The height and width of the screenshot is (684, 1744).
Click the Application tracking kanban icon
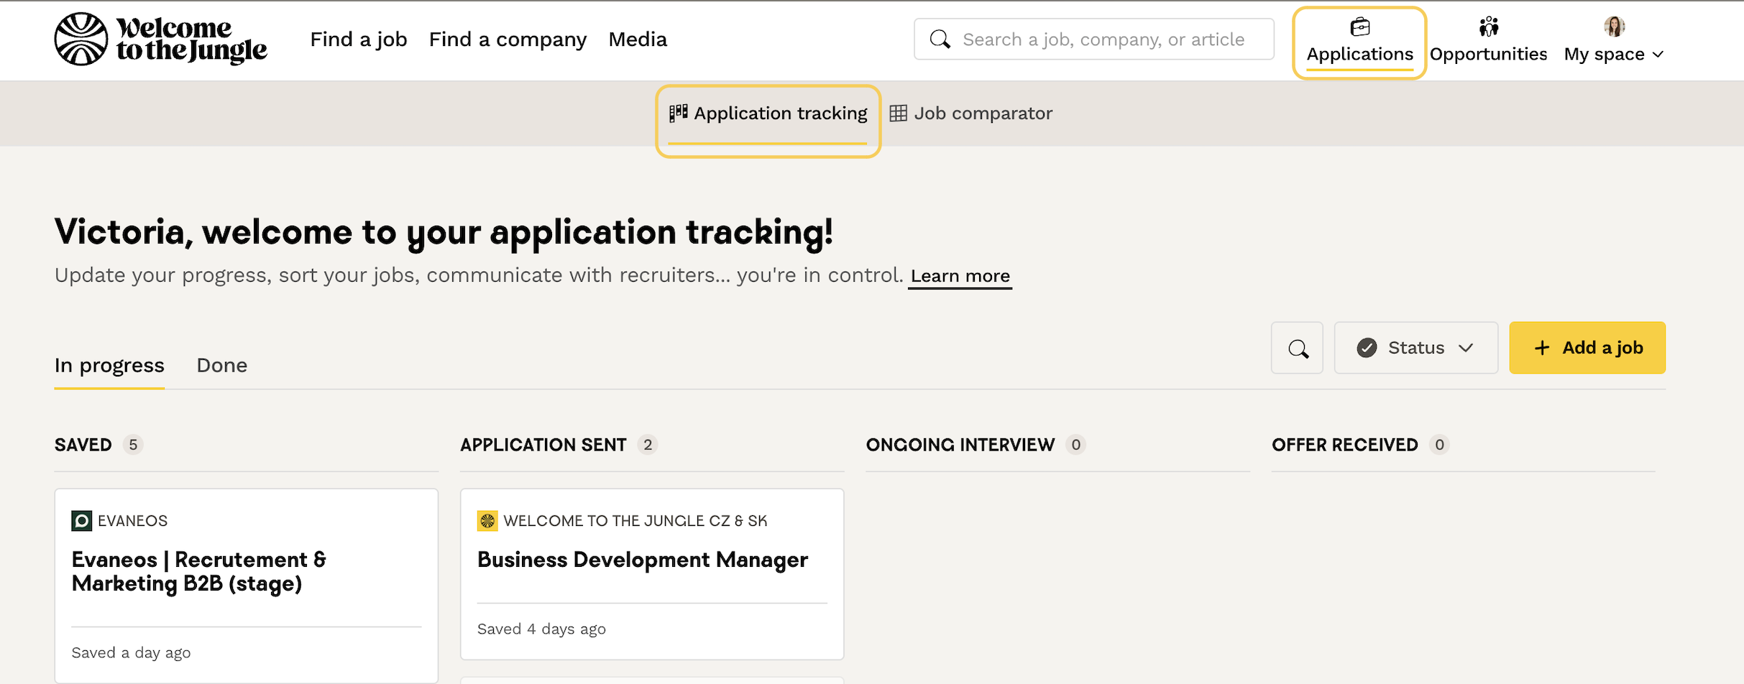click(x=678, y=114)
